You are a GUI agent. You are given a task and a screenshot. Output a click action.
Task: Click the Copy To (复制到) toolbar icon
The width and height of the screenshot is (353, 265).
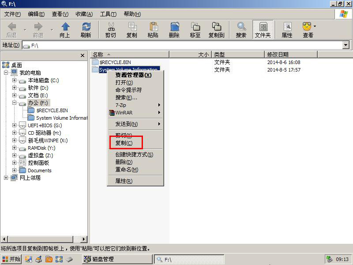coord(216,30)
